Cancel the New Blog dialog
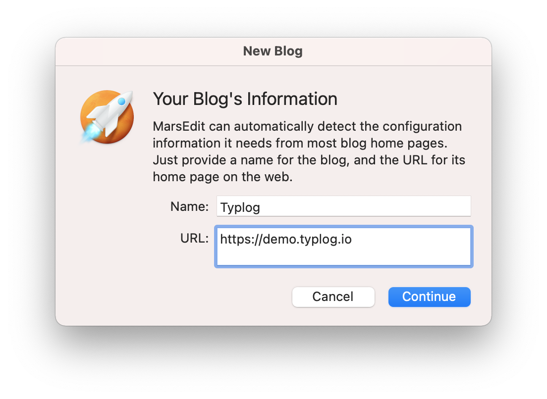The height and width of the screenshot is (399, 547). [333, 297]
